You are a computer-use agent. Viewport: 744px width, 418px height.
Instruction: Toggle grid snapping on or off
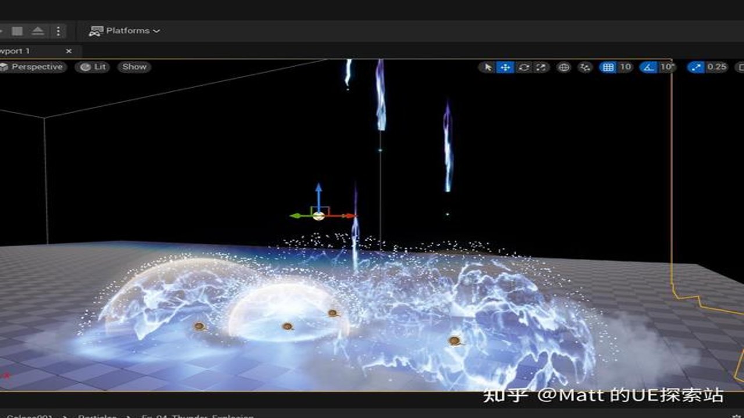(608, 67)
